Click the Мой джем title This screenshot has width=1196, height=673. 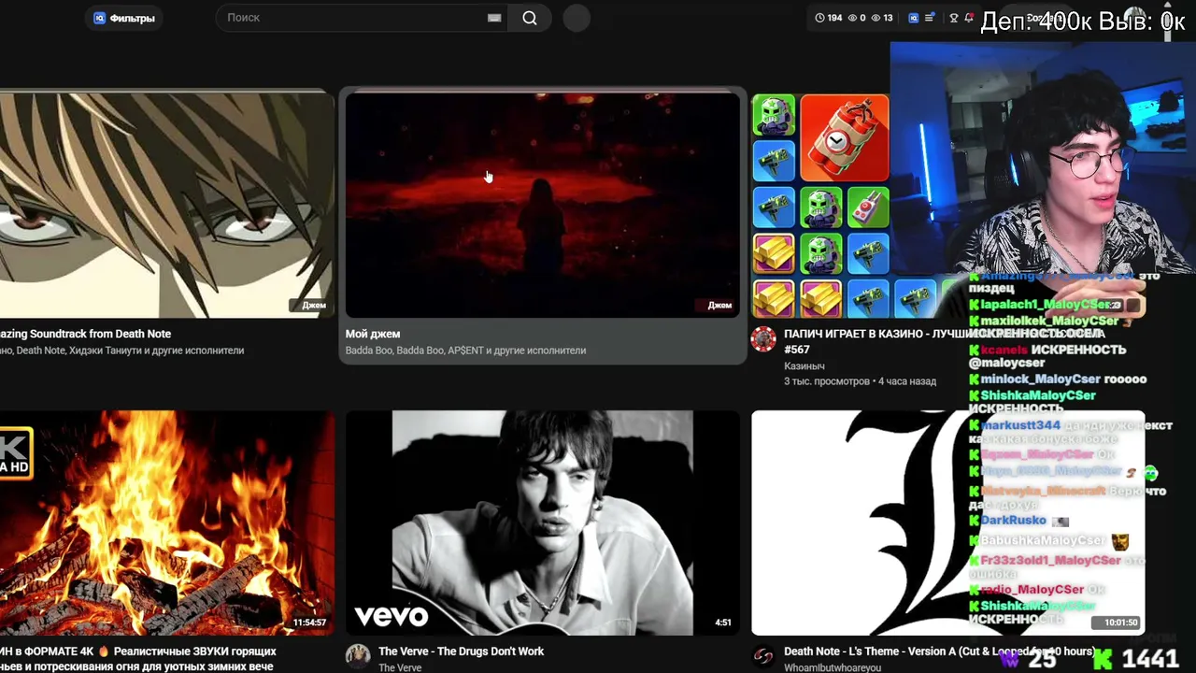point(373,334)
